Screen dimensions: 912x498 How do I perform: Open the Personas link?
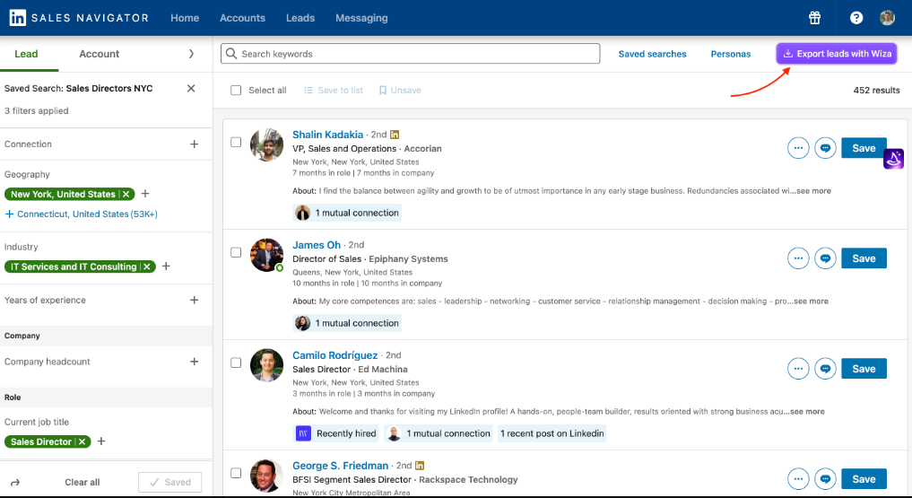pos(731,54)
